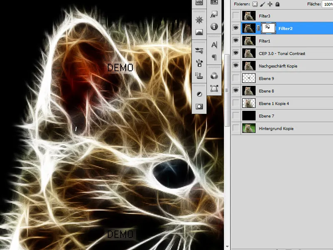Viewport: 333px width, 250px height.
Task: Click the Fläche fill value field
Action: pyautogui.click(x=328, y=4)
